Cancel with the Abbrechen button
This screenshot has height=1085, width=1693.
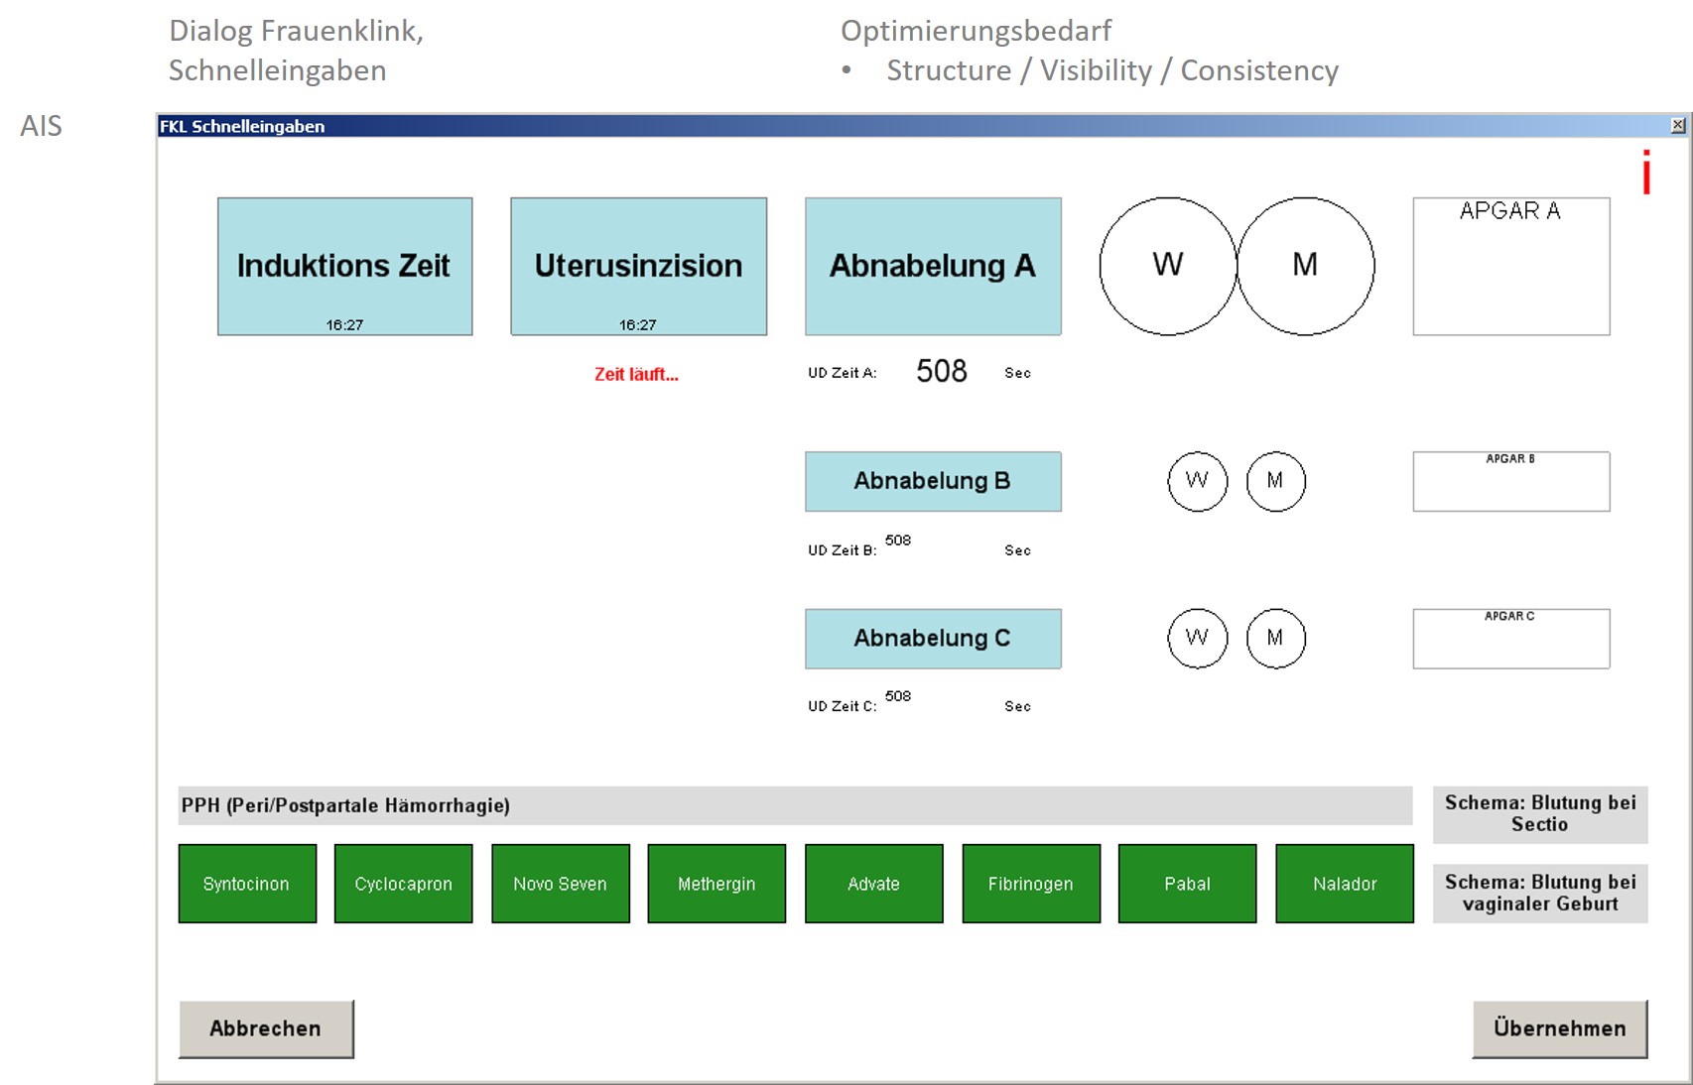pos(266,1028)
